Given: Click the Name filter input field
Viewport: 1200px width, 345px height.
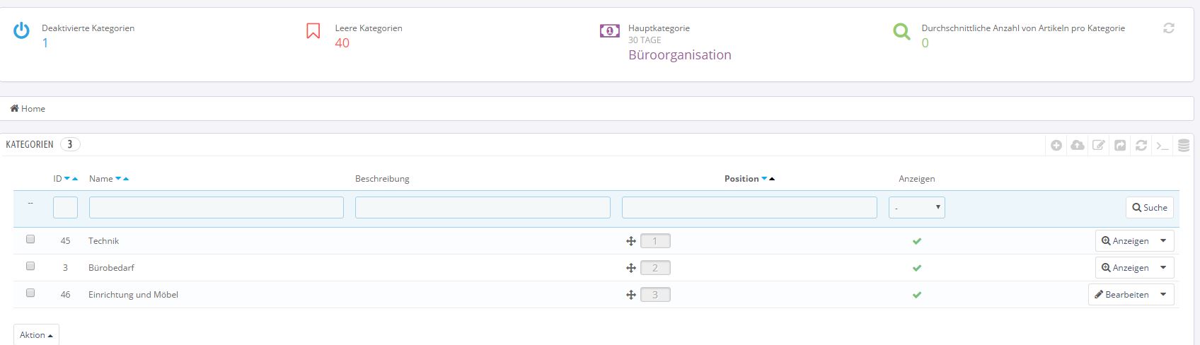Looking at the screenshot, I should point(217,208).
